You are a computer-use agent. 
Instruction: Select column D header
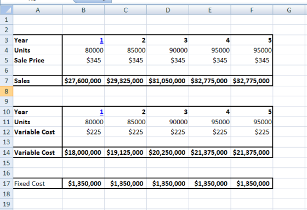(x=168, y=10)
